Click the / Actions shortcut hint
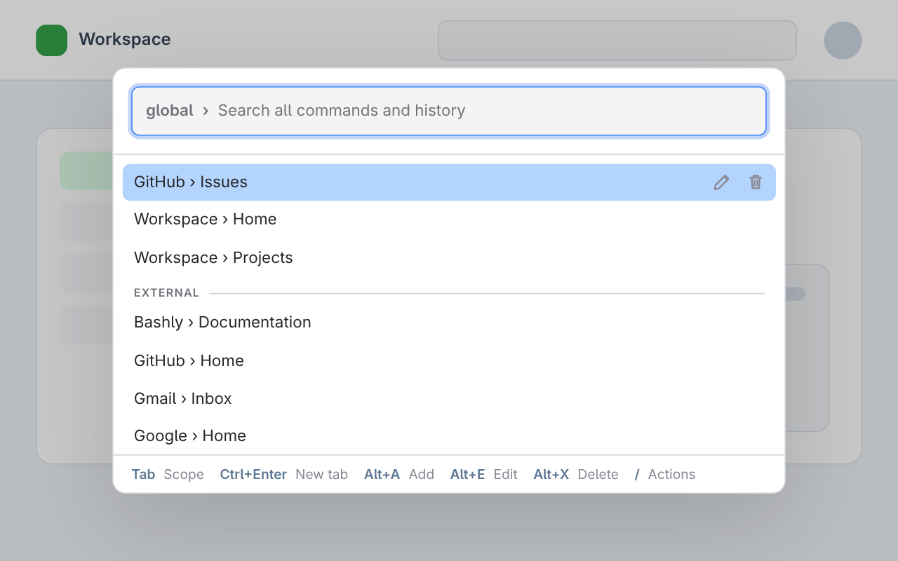This screenshot has width=898, height=561. (665, 475)
